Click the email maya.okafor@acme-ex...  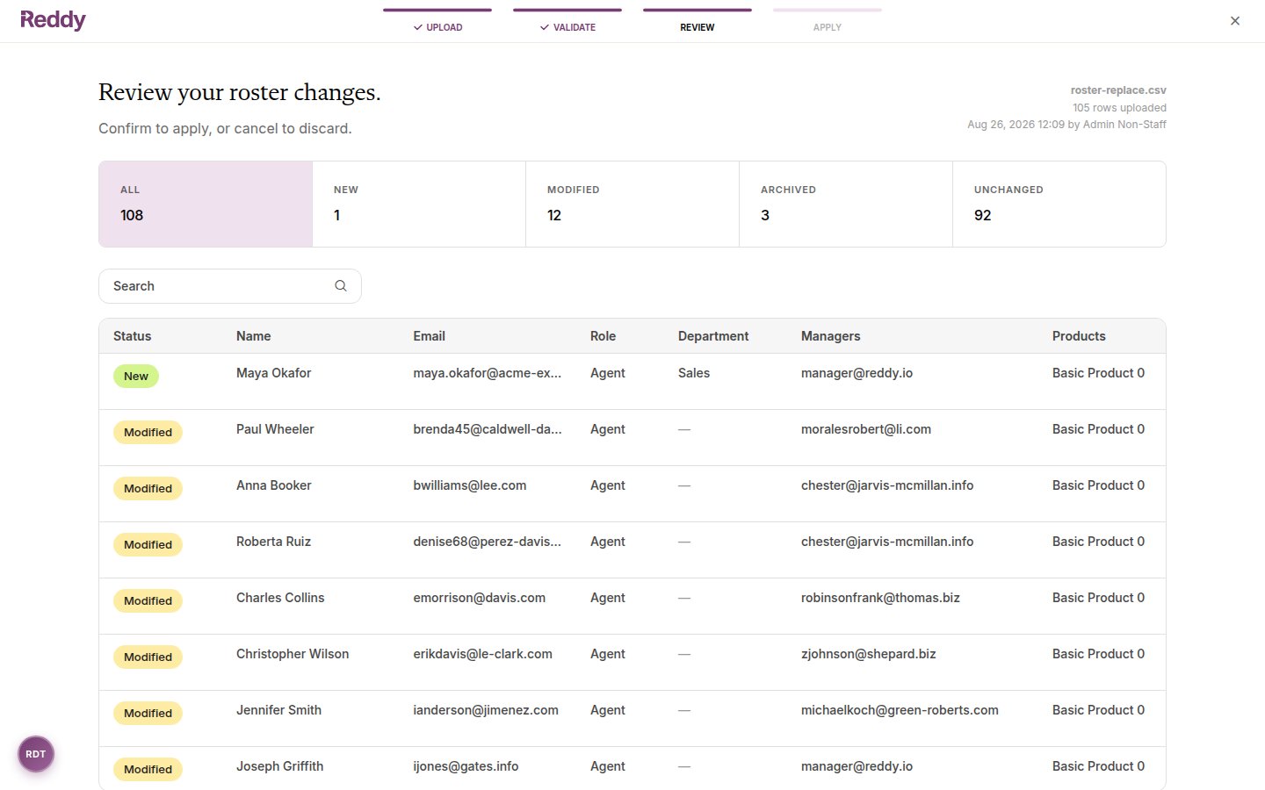[488, 373]
